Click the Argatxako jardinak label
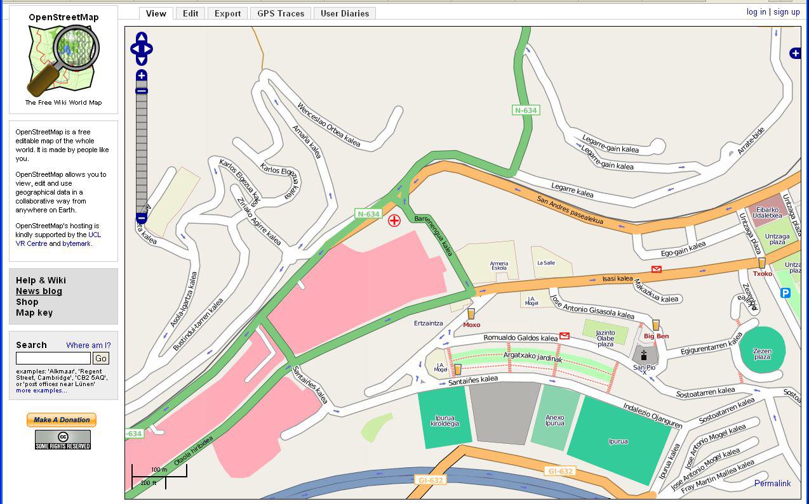This screenshot has width=809, height=504. [x=533, y=359]
